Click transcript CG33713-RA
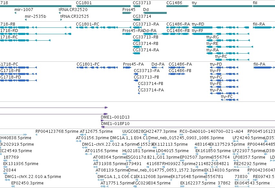The height and width of the screenshot is (188, 275). 137,27
